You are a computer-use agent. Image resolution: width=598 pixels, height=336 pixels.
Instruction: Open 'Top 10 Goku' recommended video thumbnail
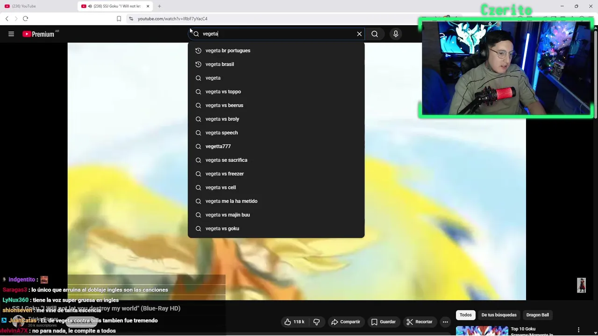482,331
